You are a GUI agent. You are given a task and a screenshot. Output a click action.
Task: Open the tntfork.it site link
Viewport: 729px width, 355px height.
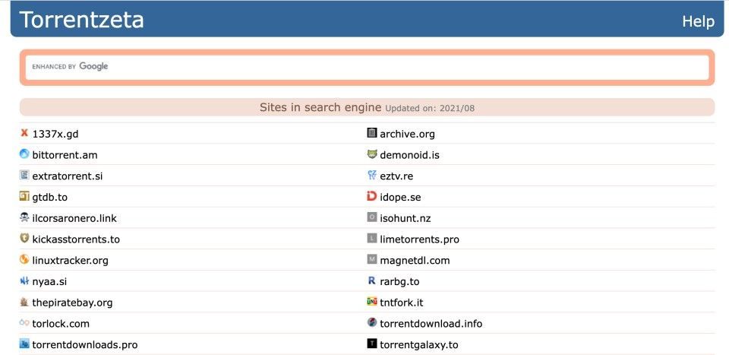coord(401,303)
